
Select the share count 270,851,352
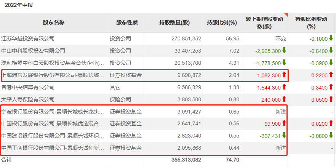pyautogui.click(x=186, y=39)
